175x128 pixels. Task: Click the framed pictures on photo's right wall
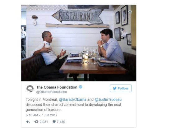(x=123, y=26)
